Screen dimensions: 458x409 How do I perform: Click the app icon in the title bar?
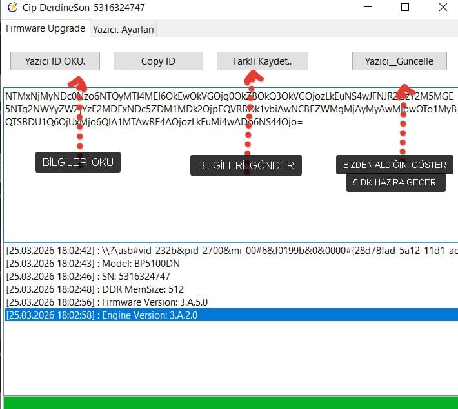11,8
